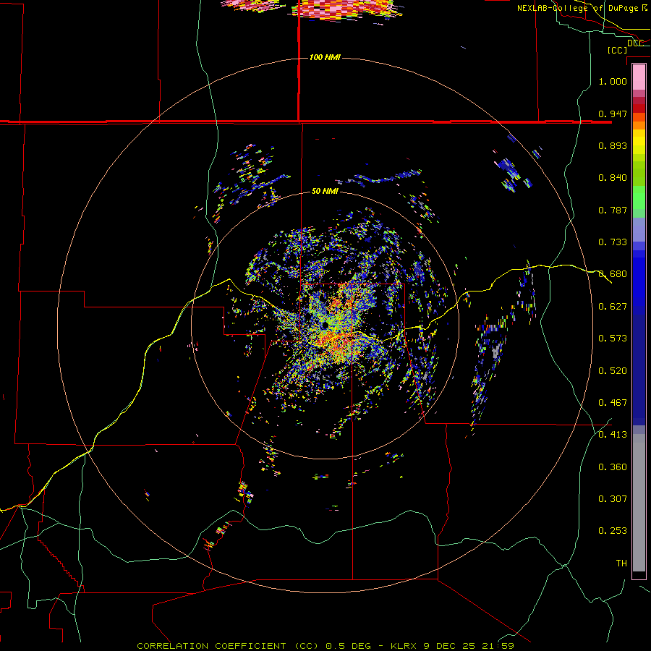This screenshot has height=651, width=651.
Task: Click the 0.253 scale value
Action: point(613,531)
